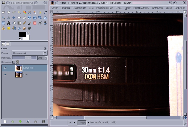Hide the Копия Фон layer

[x=5, y=68]
